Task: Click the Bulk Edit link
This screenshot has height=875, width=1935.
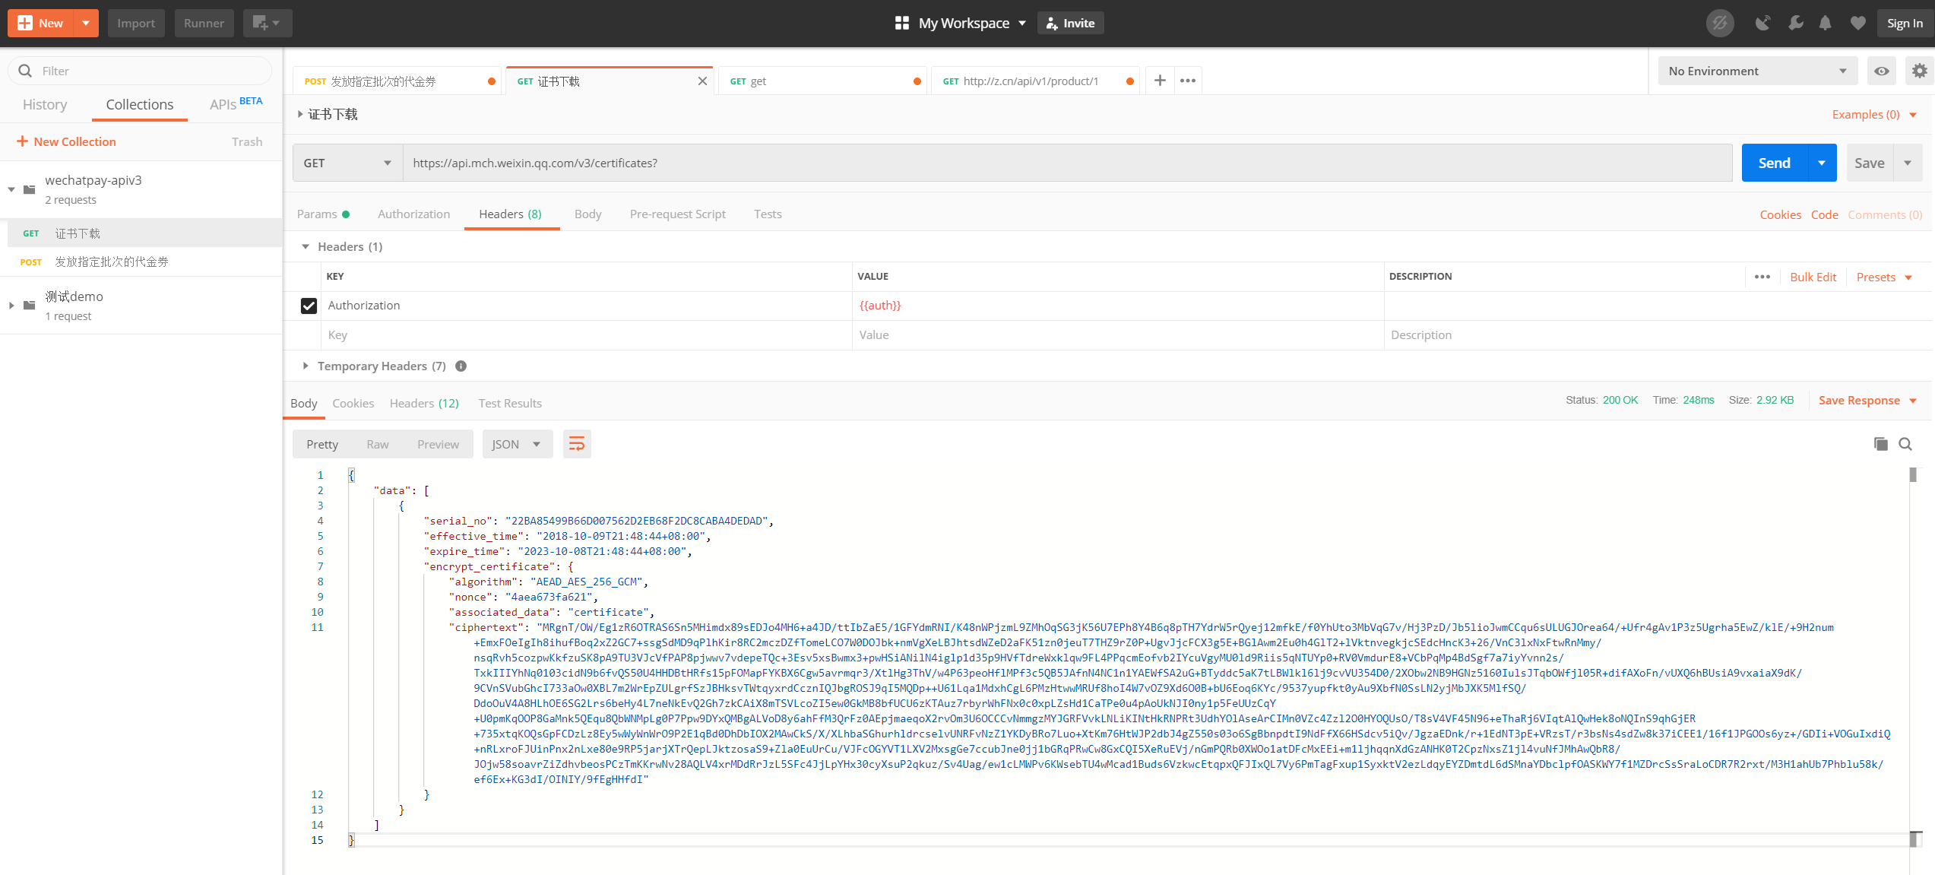Action: coord(1813,277)
